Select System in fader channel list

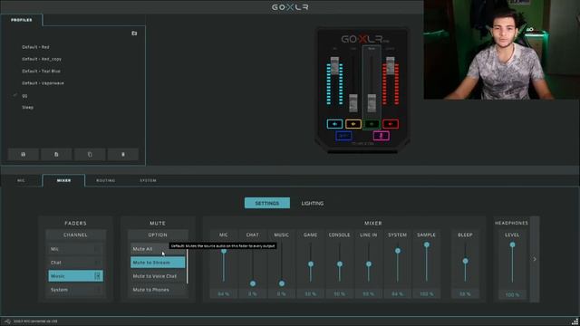[75, 290]
